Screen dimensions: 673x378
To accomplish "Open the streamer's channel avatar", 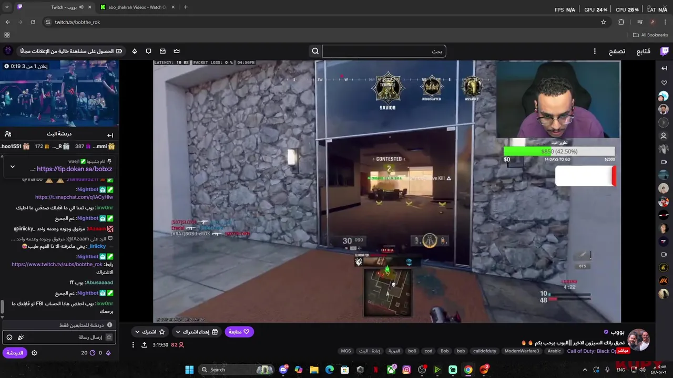I will (x=639, y=340).
